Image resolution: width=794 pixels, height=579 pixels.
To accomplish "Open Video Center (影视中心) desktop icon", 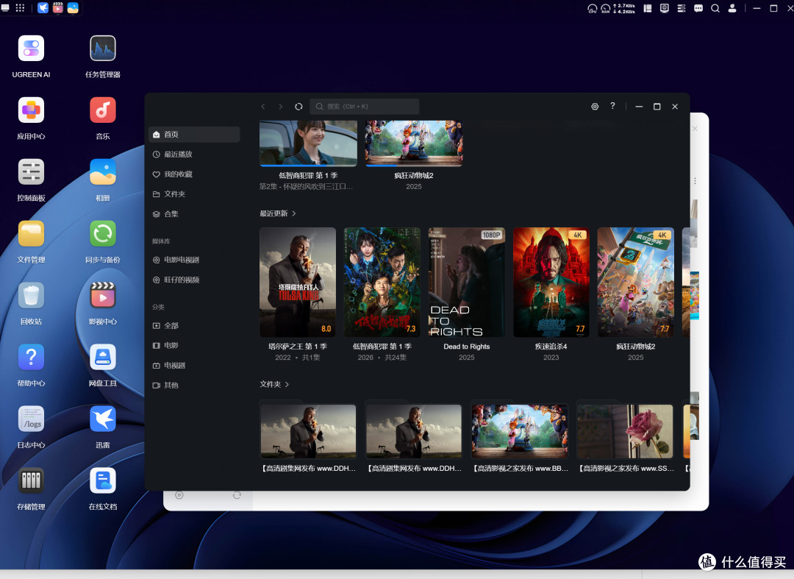I will point(103,295).
